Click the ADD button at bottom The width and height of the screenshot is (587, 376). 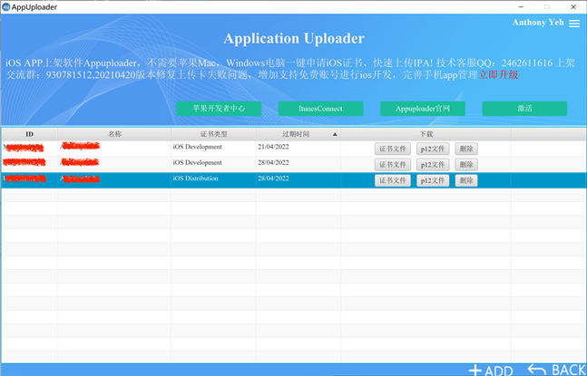(x=491, y=371)
